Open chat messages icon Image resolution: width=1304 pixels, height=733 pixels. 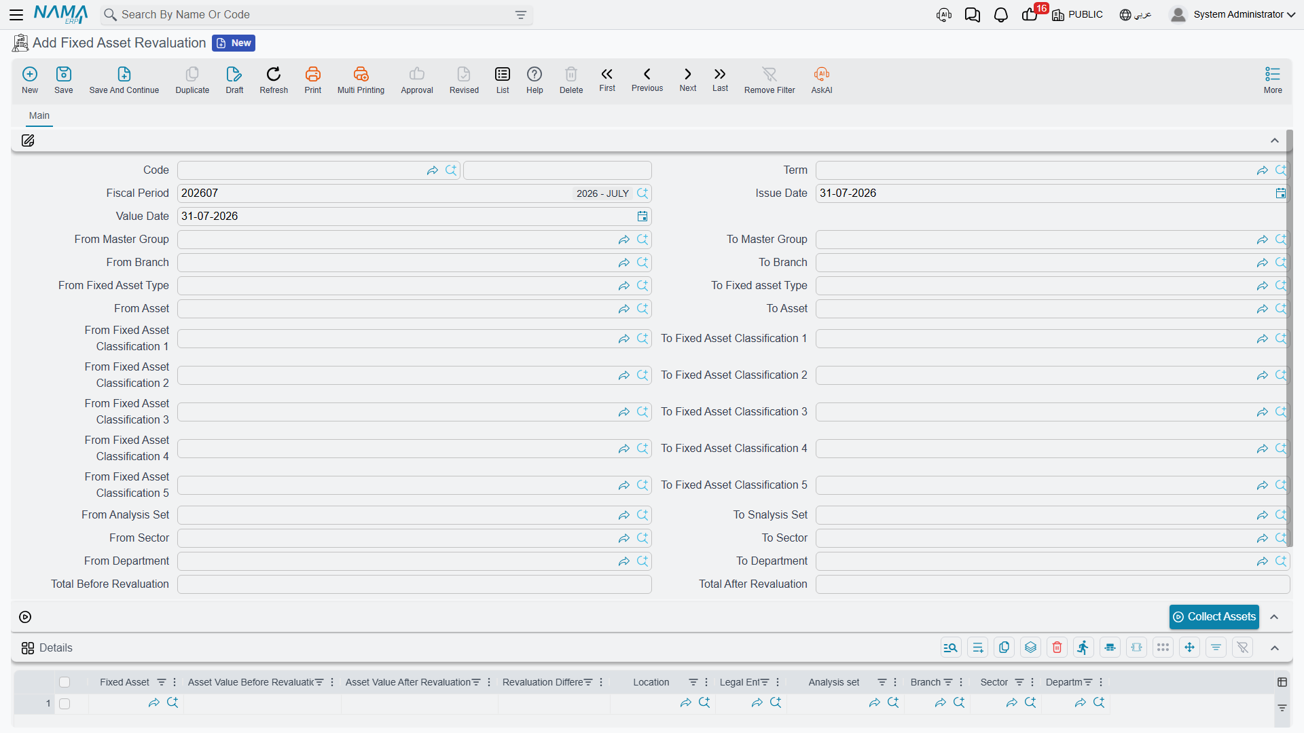click(973, 15)
